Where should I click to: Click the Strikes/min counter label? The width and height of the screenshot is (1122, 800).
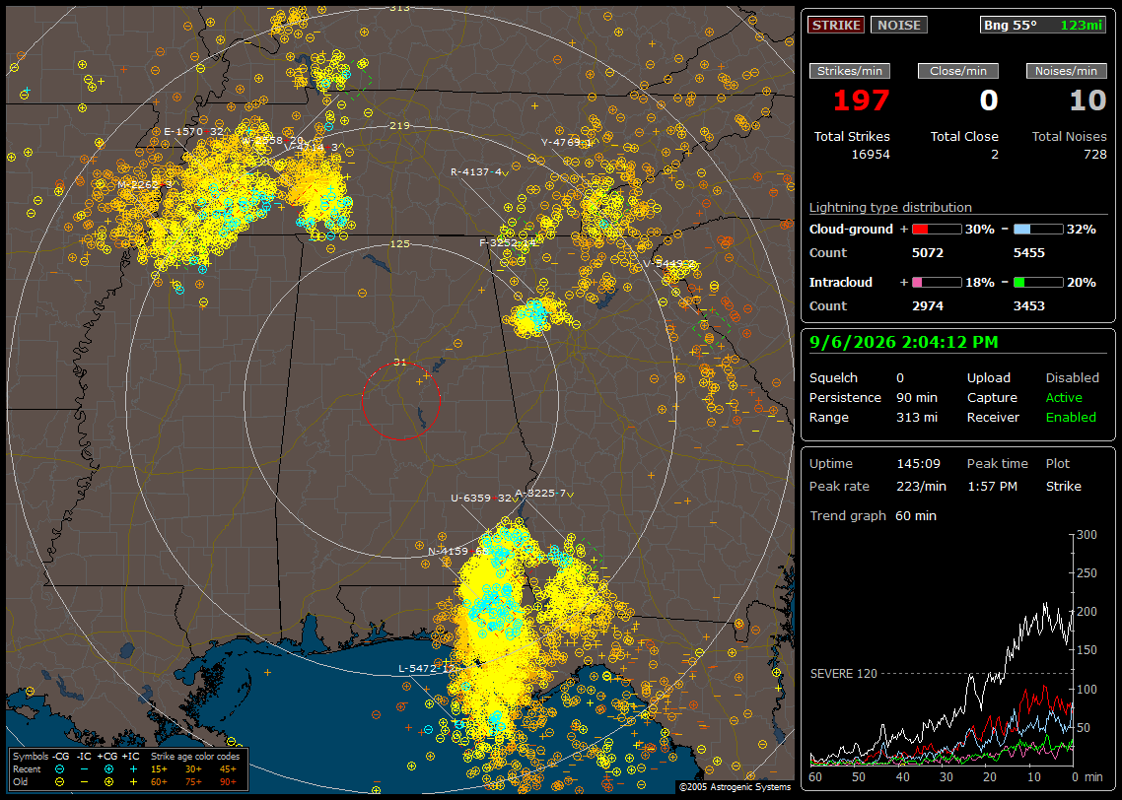(x=849, y=71)
